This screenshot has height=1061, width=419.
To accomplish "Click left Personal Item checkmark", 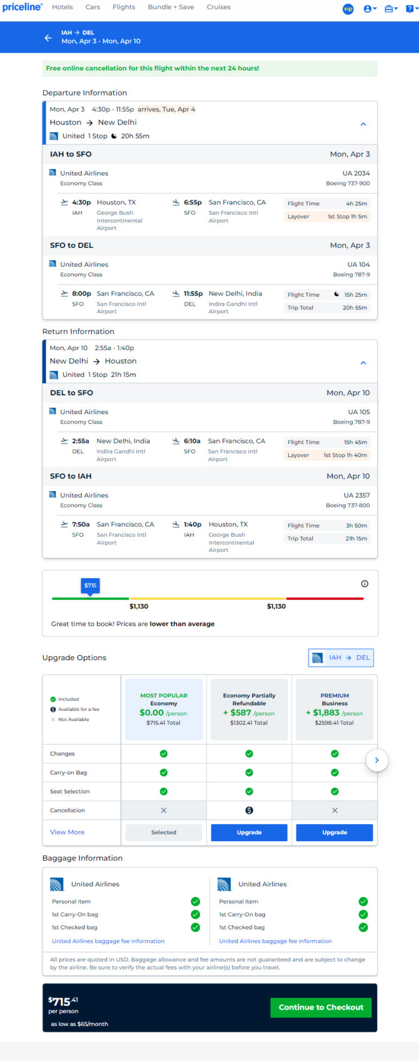I will point(196,902).
